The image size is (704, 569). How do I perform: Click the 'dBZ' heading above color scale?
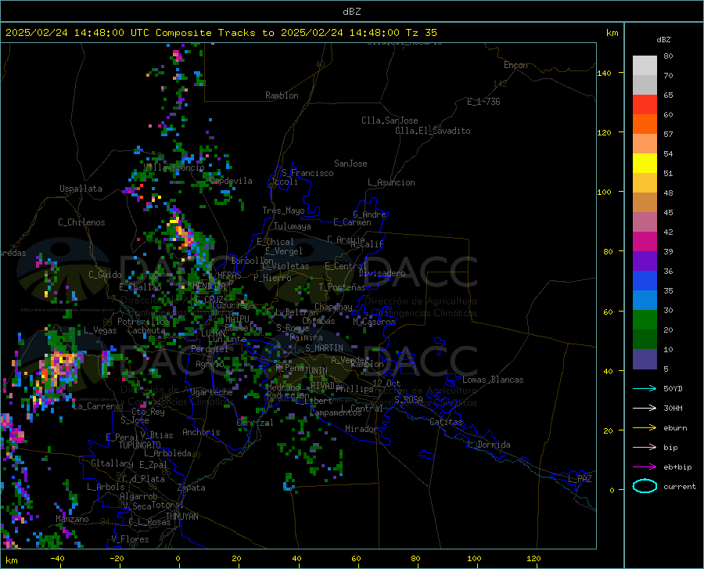point(663,39)
